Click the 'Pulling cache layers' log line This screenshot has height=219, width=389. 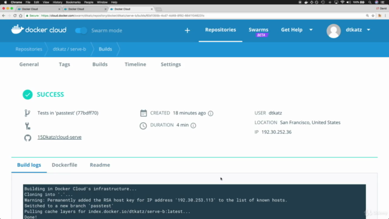[107, 212]
